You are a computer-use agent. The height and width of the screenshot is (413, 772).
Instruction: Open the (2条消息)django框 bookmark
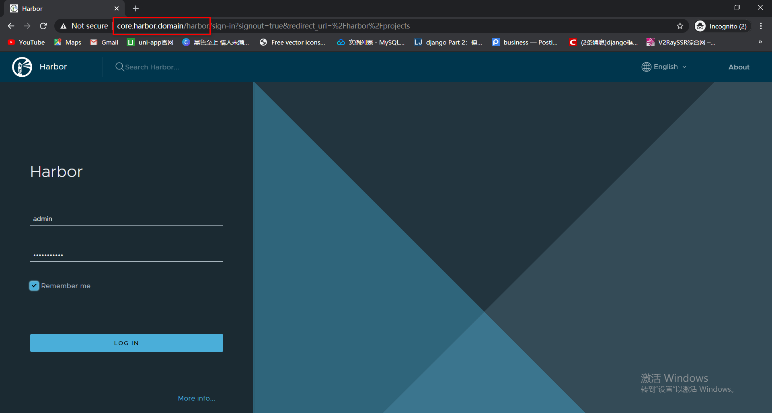click(603, 42)
